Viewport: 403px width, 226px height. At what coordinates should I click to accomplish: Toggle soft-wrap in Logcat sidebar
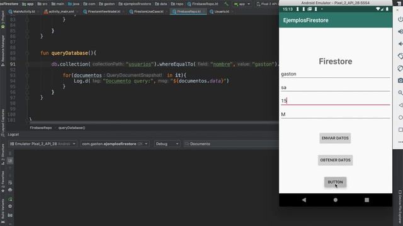pyautogui.click(x=10, y=183)
